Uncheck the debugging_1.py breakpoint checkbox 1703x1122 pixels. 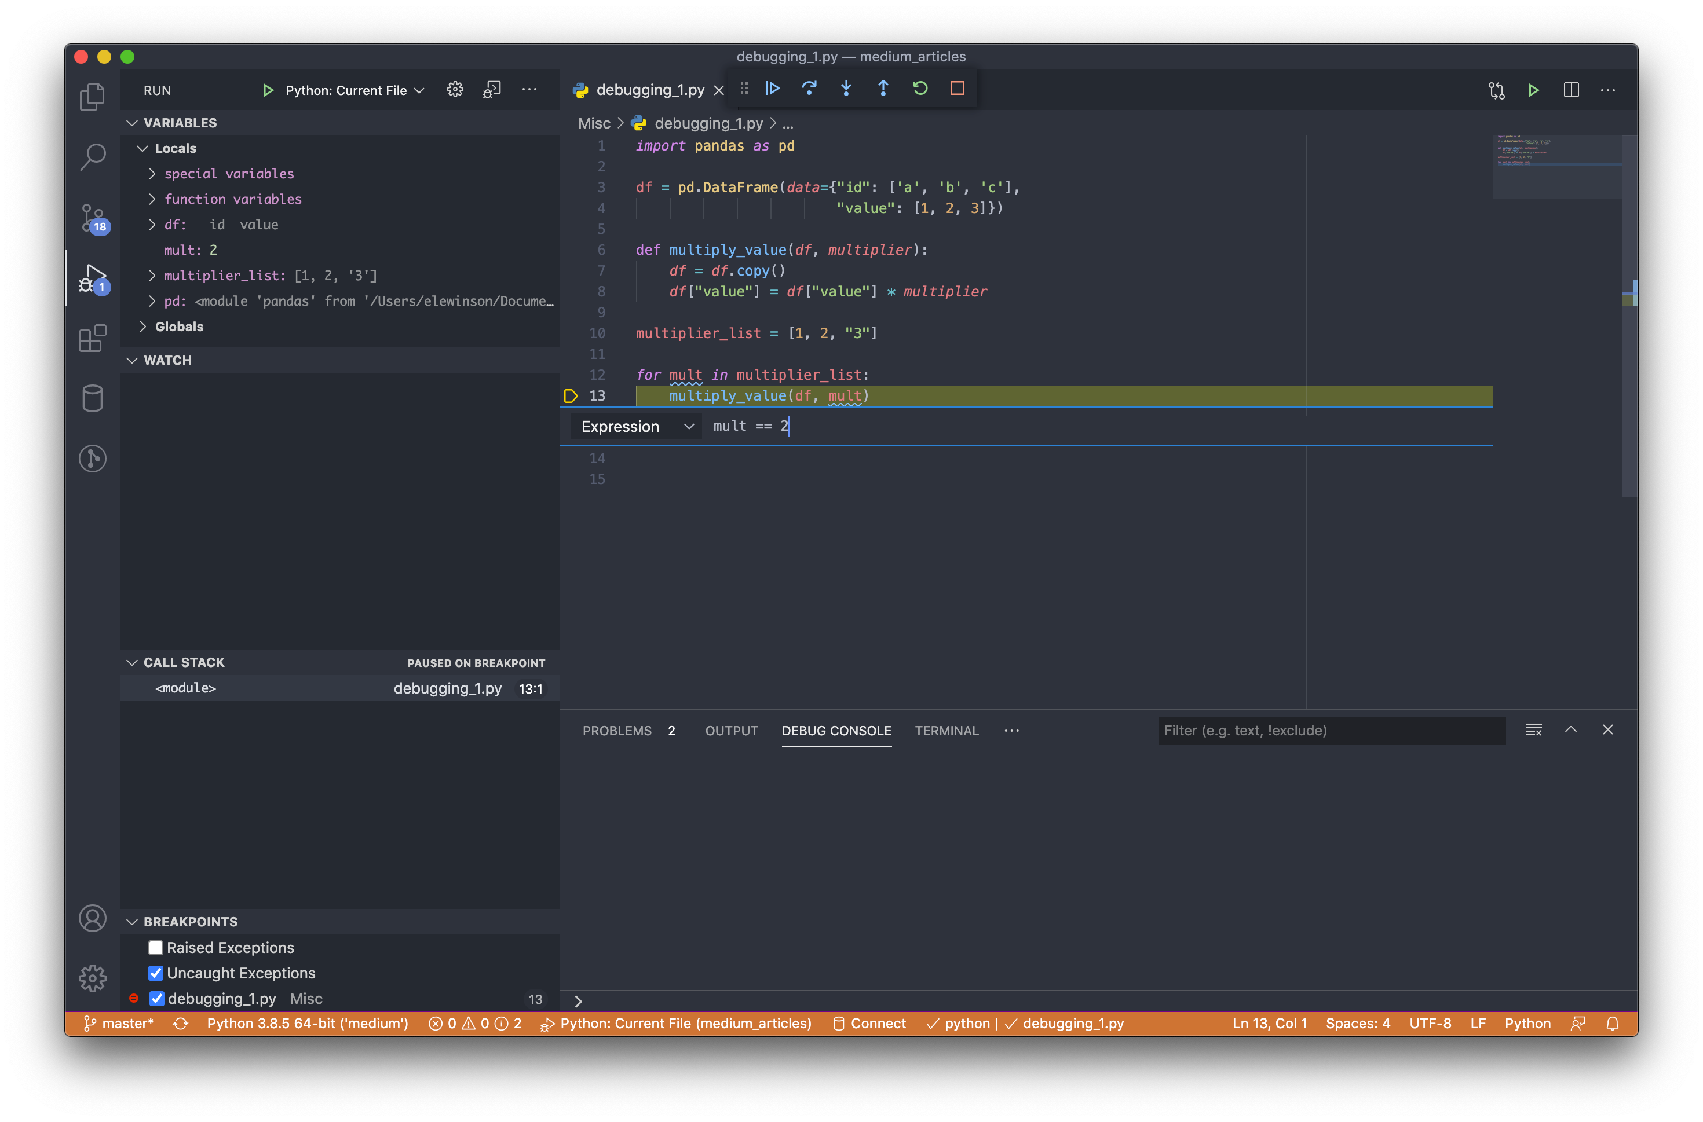157,998
